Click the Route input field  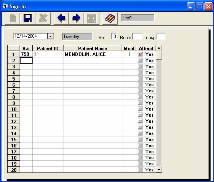137,36
